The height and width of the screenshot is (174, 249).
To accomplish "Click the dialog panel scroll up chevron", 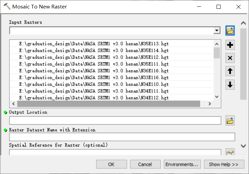I will (243, 23).
